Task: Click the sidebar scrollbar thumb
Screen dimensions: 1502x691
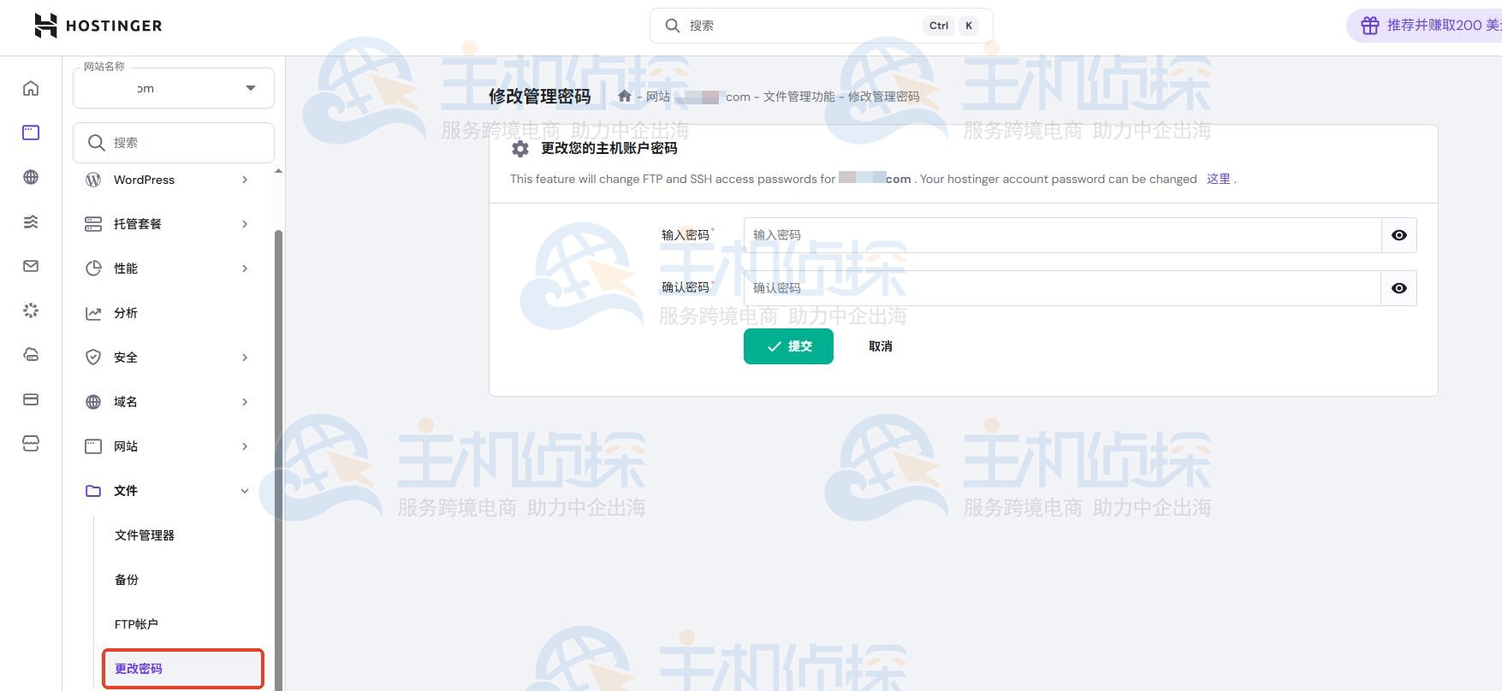Action: coord(278,460)
